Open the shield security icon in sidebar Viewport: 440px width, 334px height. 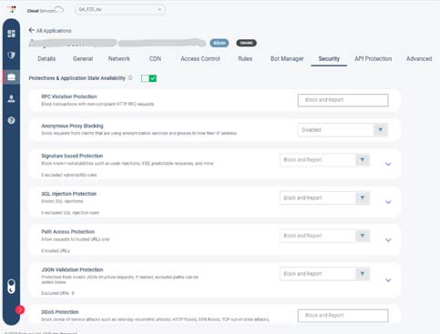[x=11, y=56]
